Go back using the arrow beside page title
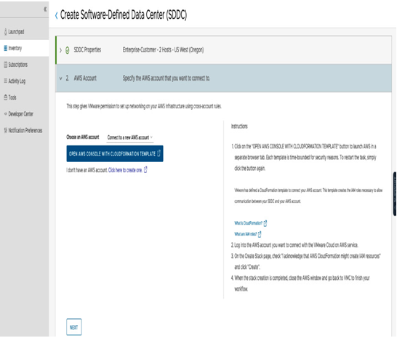Image resolution: width=397 pixels, height=338 pixels. tap(56, 15)
